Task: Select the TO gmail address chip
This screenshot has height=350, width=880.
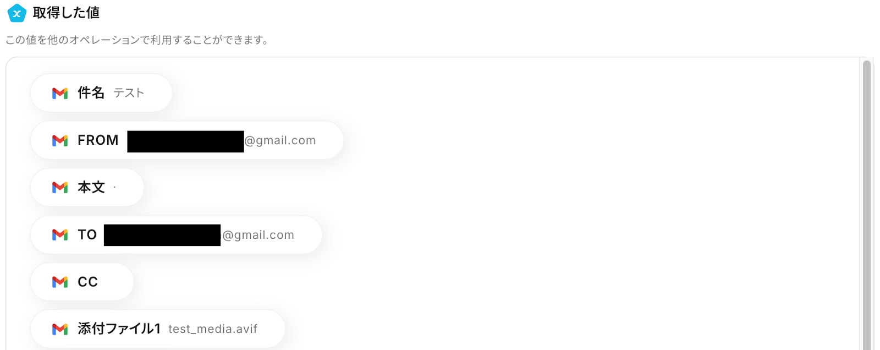Action: (176, 235)
